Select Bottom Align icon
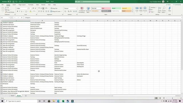This screenshot has height=103, width=183. [43, 8]
